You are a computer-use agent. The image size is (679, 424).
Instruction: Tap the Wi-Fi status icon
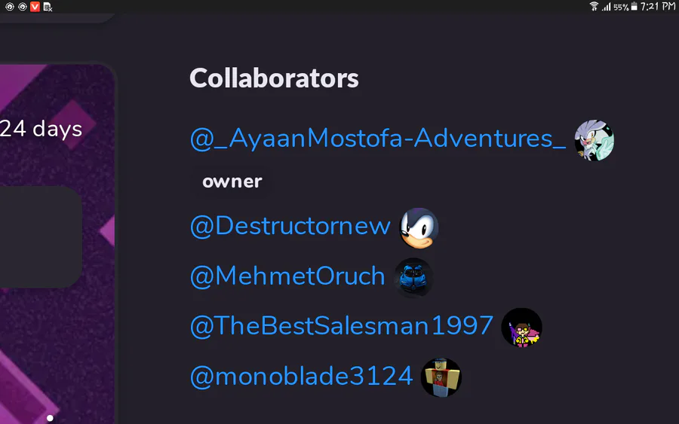click(x=594, y=6)
